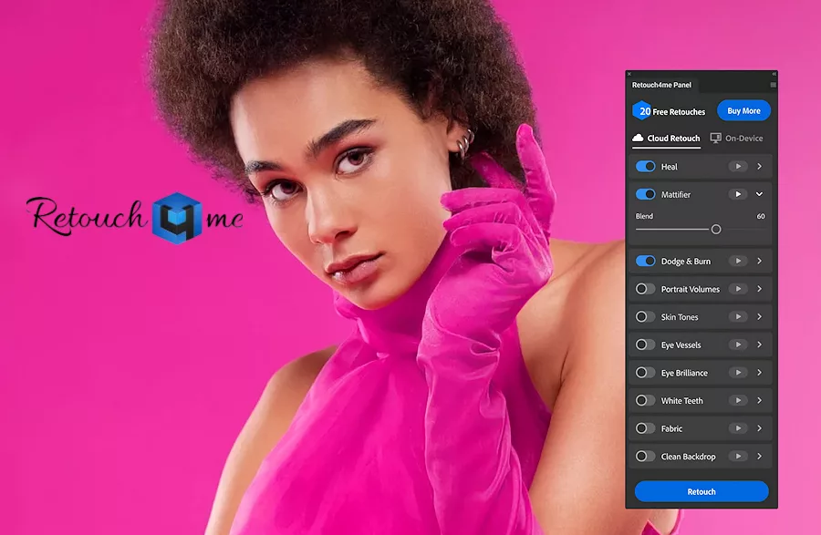The height and width of the screenshot is (535, 821).
Task: Expand the Fabric options chevron
Action: click(x=759, y=428)
